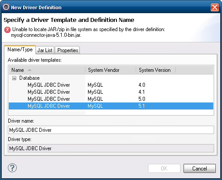Screen dimensions: 222x180
Task: Open the Jar List tab
Action: pos(45,50)
